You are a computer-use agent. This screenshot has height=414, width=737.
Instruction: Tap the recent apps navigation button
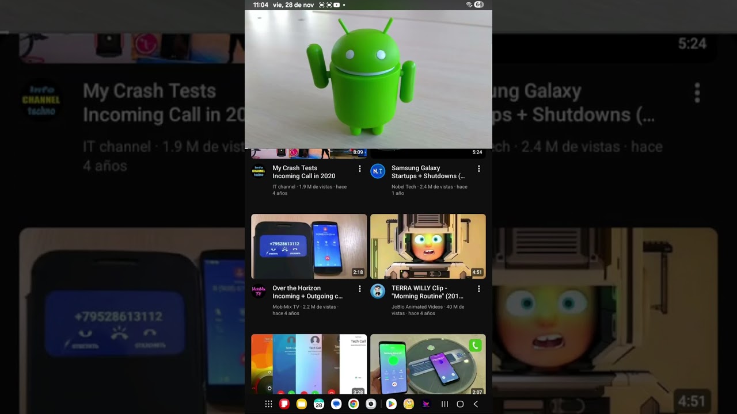point(445,404)
